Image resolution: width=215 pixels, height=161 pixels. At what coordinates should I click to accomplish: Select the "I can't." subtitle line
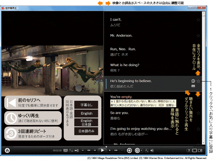click(116, 20)
